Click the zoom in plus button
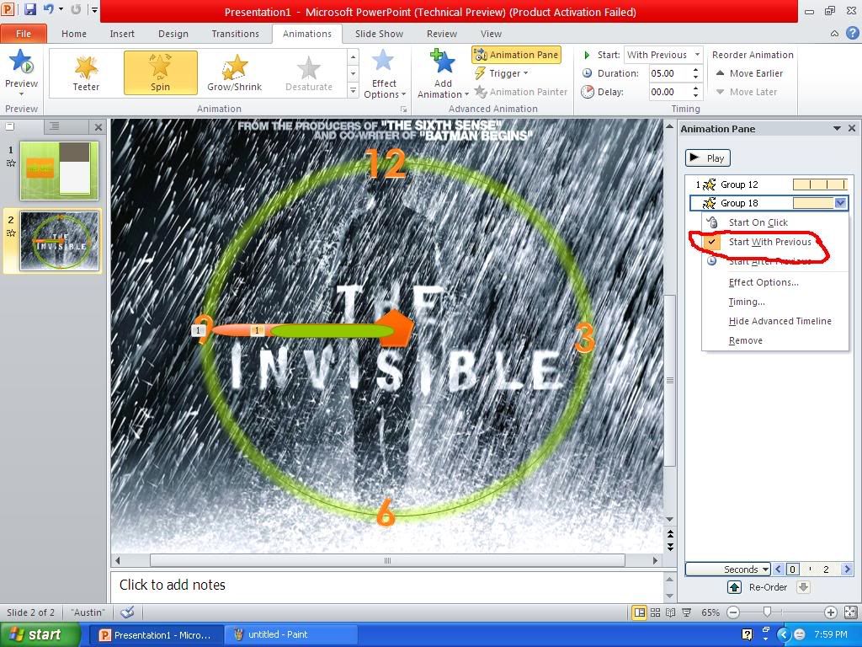 point(831,612)
